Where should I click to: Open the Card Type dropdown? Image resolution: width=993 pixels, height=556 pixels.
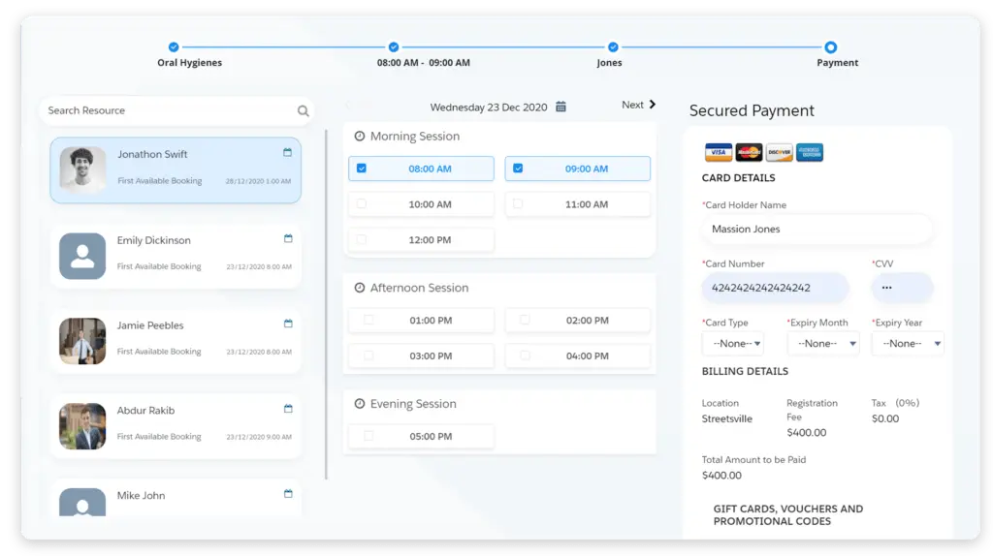(x=733, y=344)
